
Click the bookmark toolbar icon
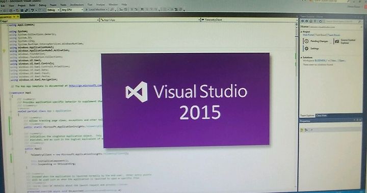[142, 9]
